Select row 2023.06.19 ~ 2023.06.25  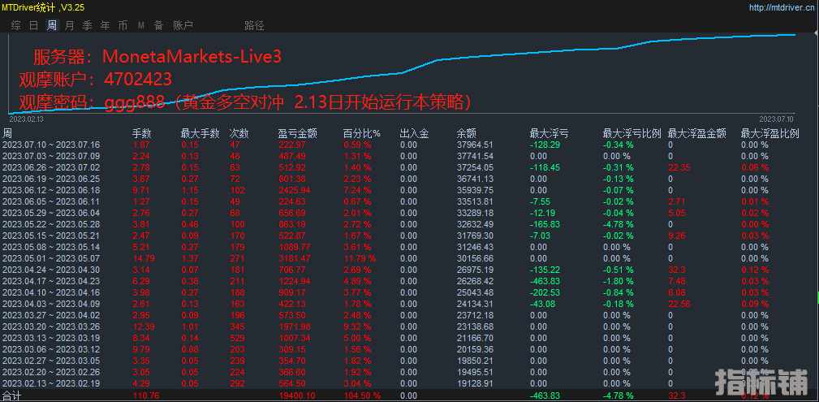(x=409, y=179)
